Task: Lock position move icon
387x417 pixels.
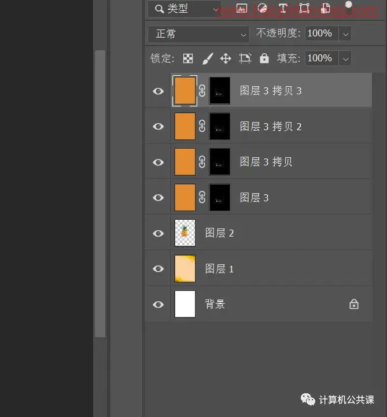Action: [226, 58]
